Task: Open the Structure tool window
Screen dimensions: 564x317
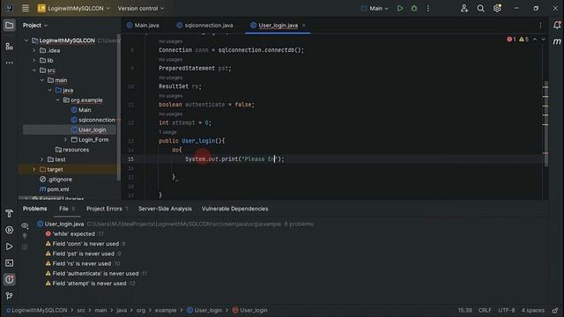Action: point(10,46)
